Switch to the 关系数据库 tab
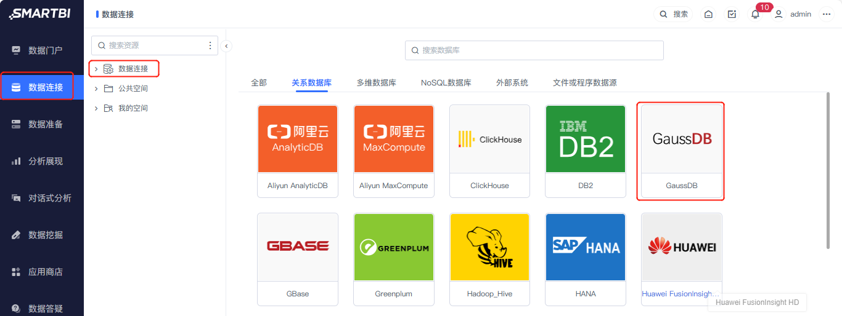Screen dimensions: 842x316 click(x=312, y=82)
